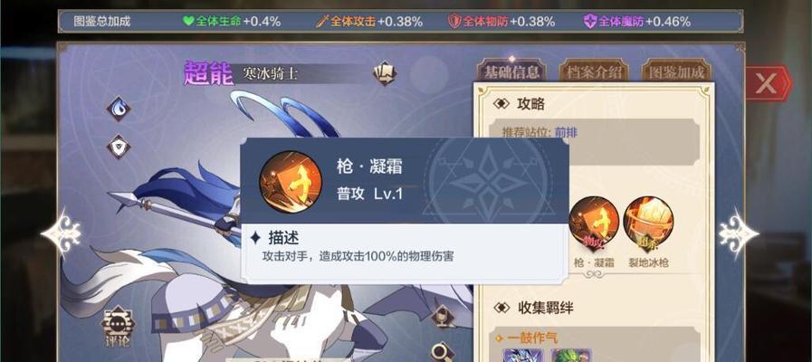This screenshot has height=362, width=812.
Task: Close the panel with red X
Action: point(767,83)
